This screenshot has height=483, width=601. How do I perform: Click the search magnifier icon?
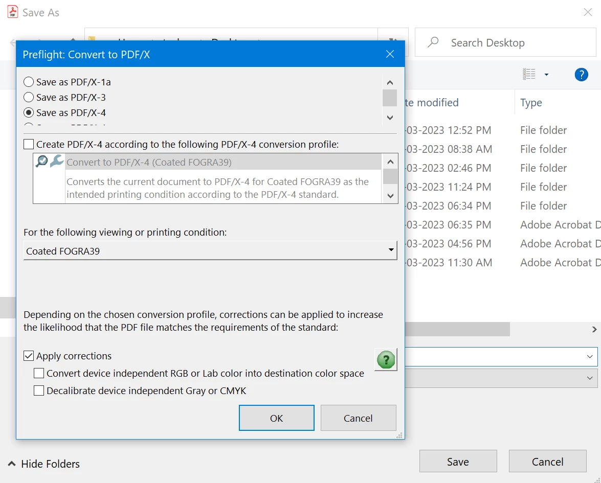click(x=433, y=42)
